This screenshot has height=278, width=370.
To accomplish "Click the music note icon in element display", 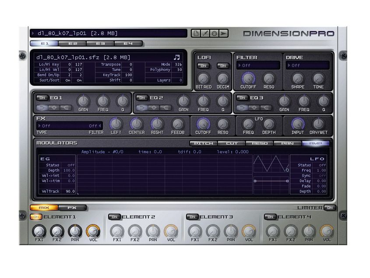I will [x=177, y=57].
